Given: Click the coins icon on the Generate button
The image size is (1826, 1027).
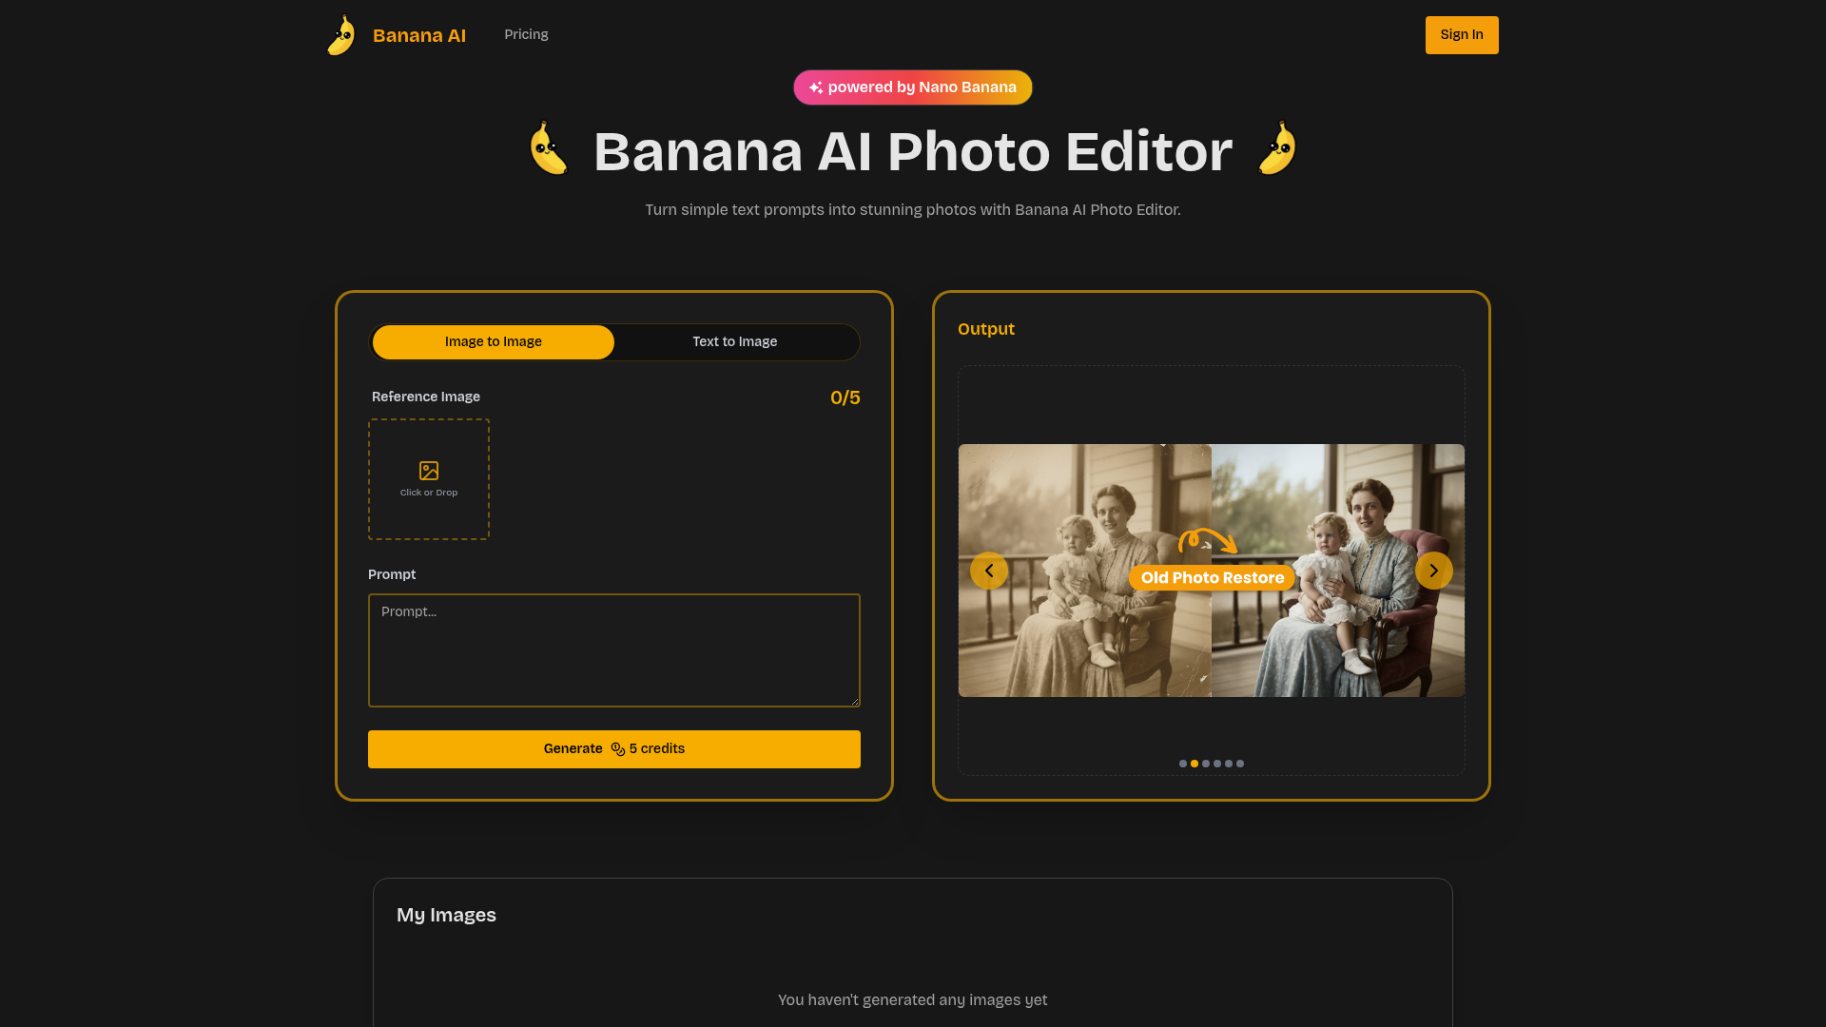Looking at the screenshot, I should 616,748.
